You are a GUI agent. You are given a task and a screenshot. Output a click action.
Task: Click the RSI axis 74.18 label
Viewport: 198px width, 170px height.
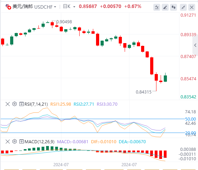[x=190, y=112]
